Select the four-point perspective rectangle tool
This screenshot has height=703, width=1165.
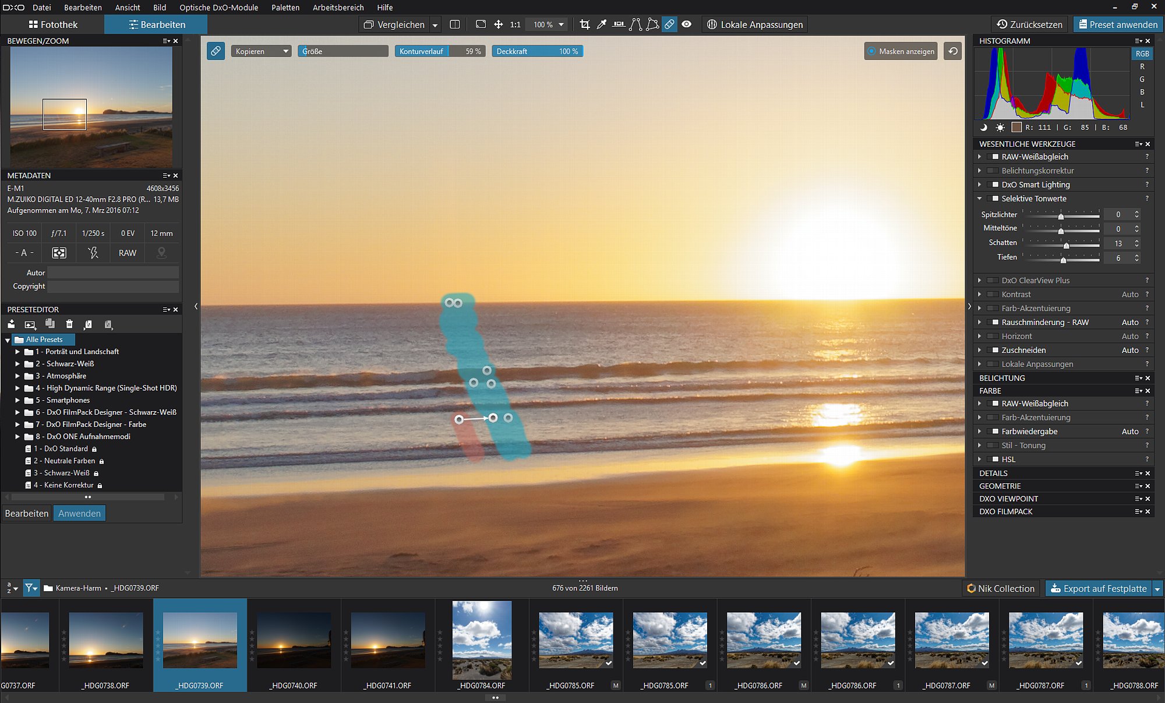[652, 24]
